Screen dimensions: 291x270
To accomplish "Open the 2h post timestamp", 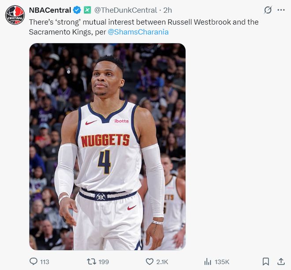I will [168, 10].
